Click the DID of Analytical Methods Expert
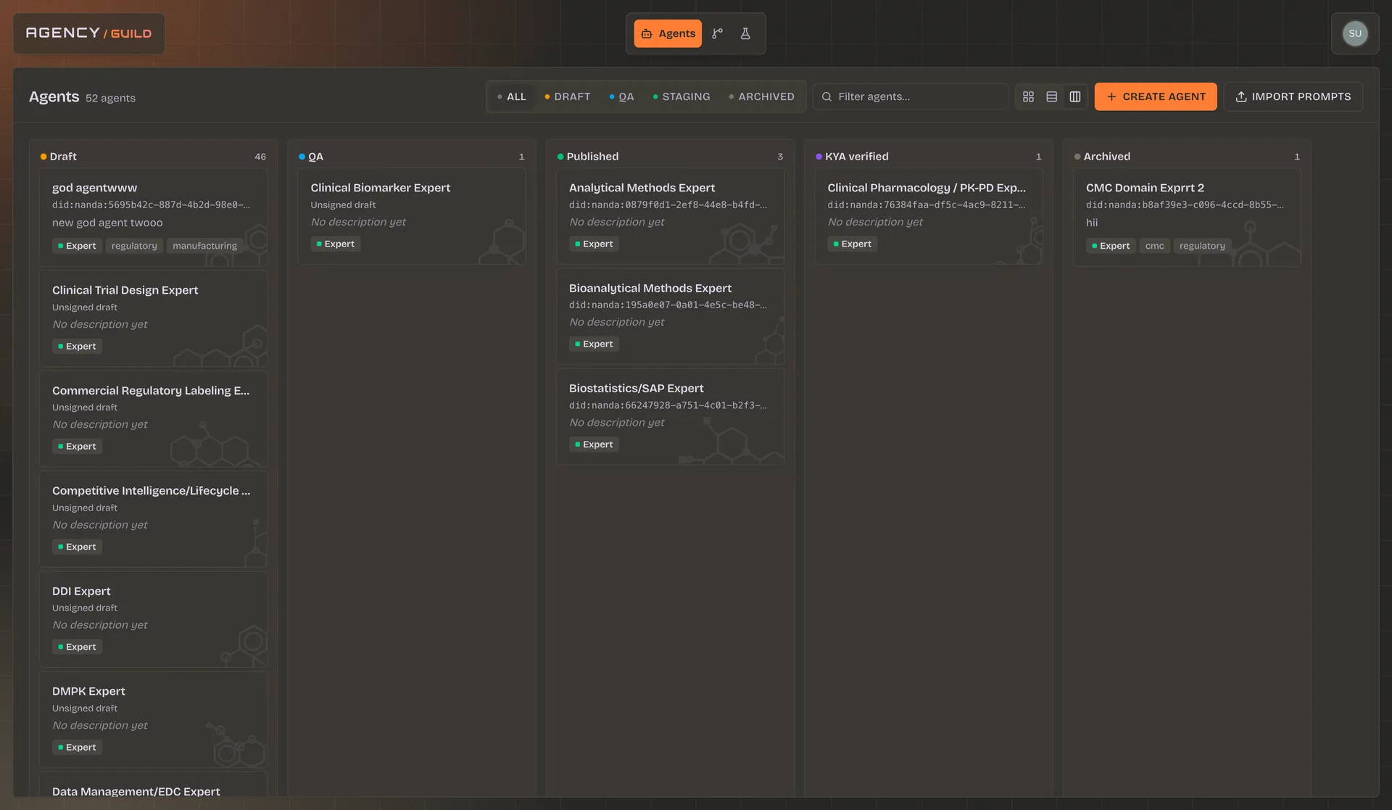The image size is (1392, 810). pos(668,205)
